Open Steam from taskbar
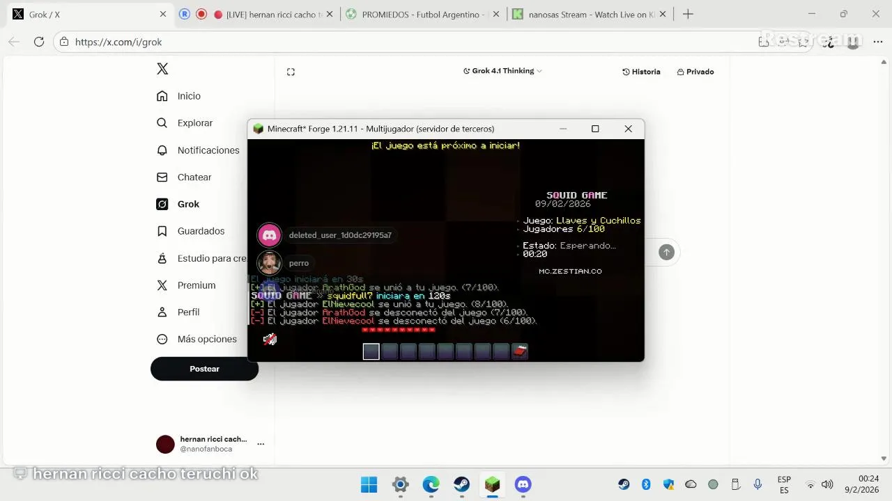The height and width of the screenshot is (501, 892). [x=461, y=484]
